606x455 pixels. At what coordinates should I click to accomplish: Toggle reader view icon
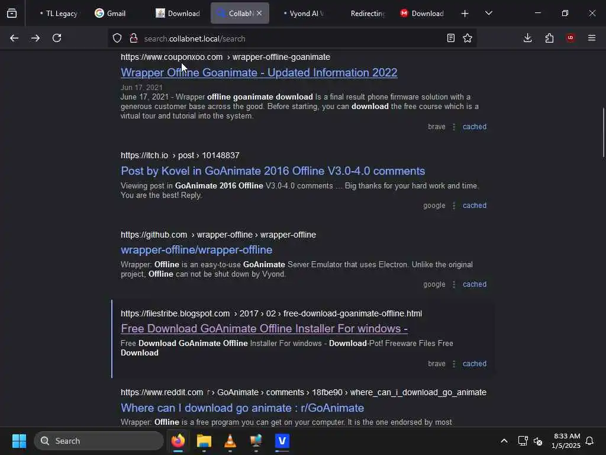[450, 39]
